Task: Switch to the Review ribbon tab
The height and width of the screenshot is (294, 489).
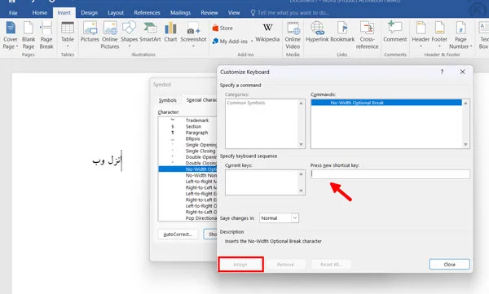Action: [x=209, y=13]
